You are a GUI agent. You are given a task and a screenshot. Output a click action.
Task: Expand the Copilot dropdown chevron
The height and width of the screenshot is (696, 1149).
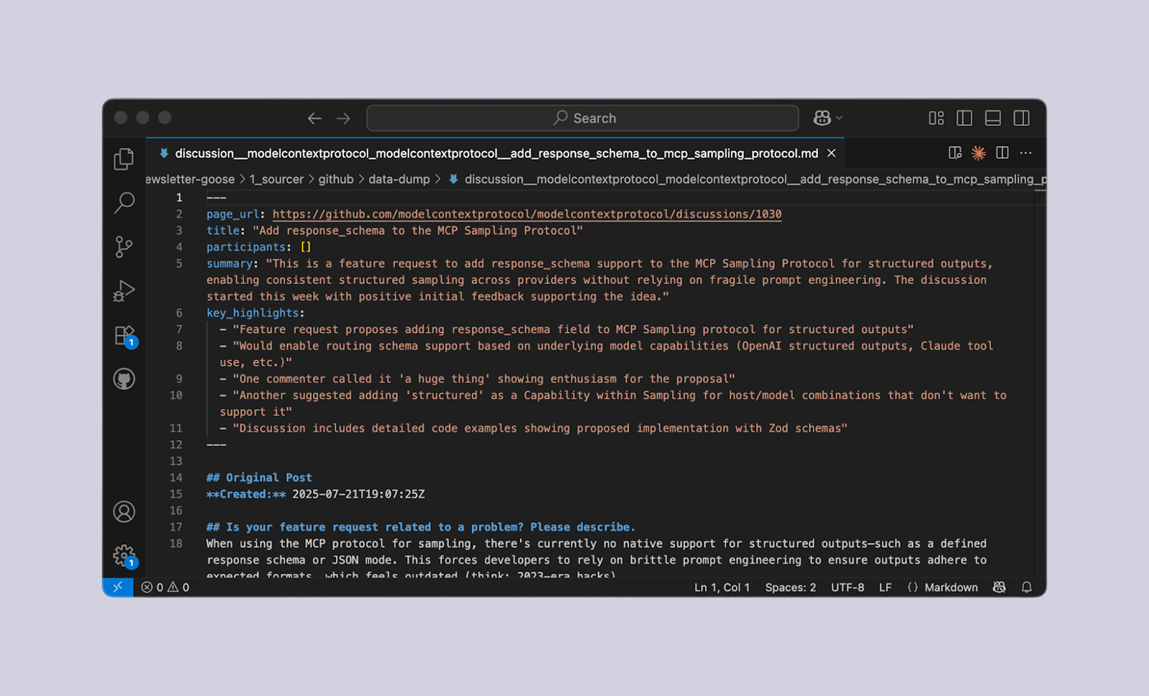click(x=839, y=118)
